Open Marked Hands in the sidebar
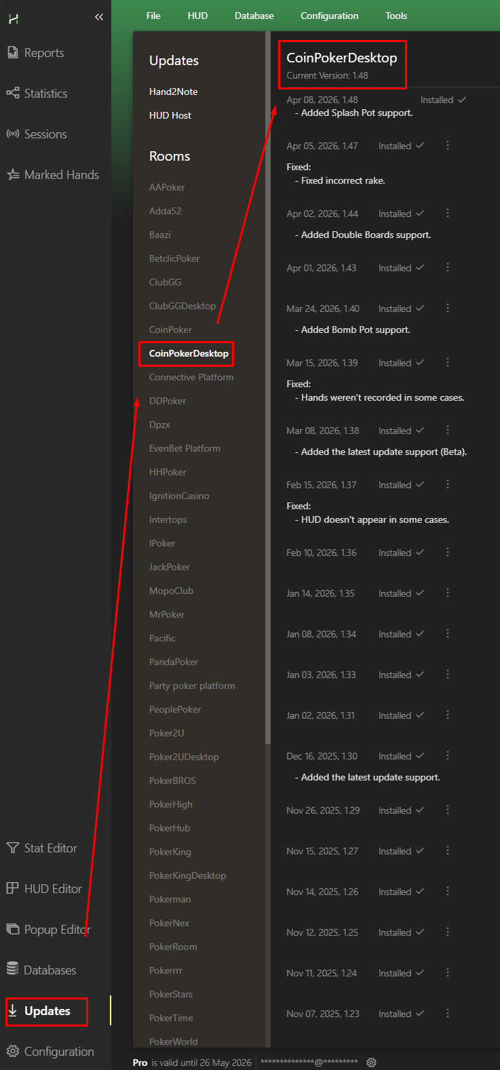This screenshot has width=500, height=1070. (53, 175)
